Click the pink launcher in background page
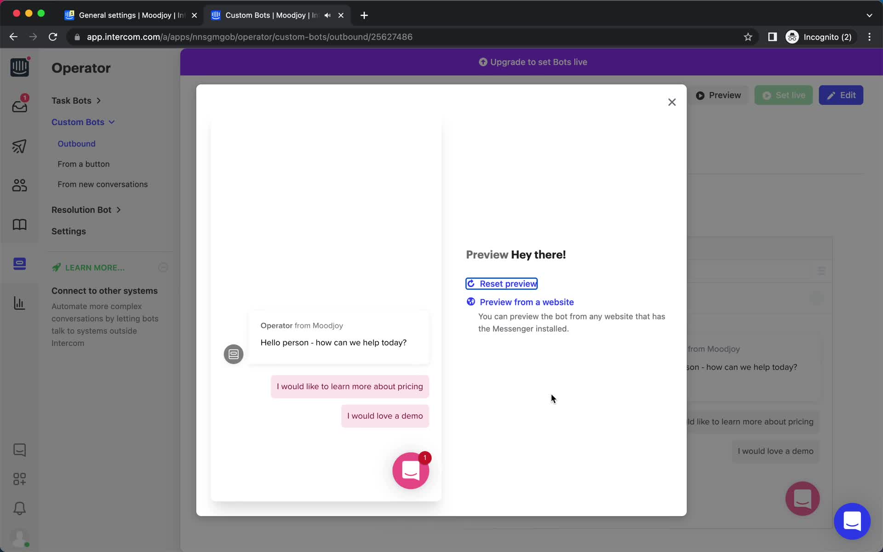Screen dimensions: 883x552 tap(803, 499)
